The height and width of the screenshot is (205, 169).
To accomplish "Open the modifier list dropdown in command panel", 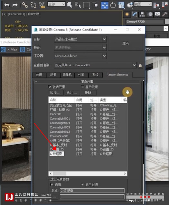I will [x=166, y=29].
